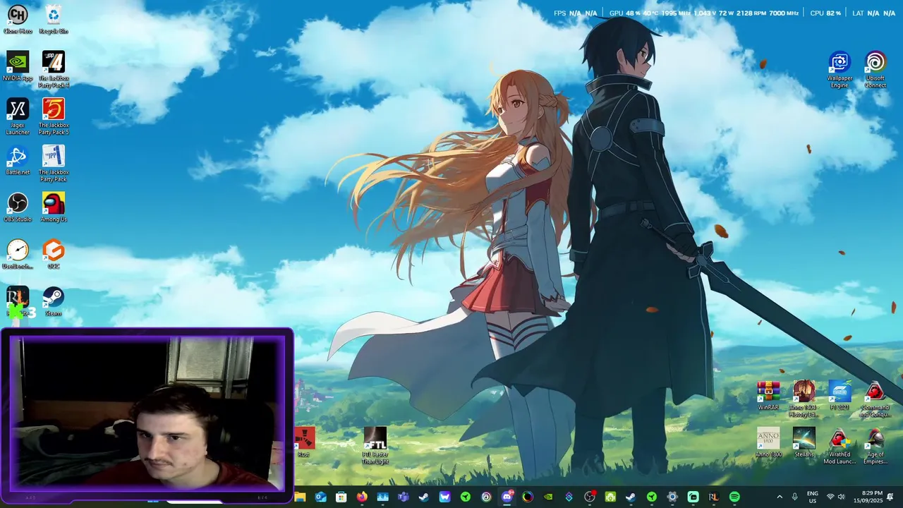903x508 pixels.
Task: Open the Age of Empires desktop shortcut
Action: pyautogui.click(x=875, y=446)
